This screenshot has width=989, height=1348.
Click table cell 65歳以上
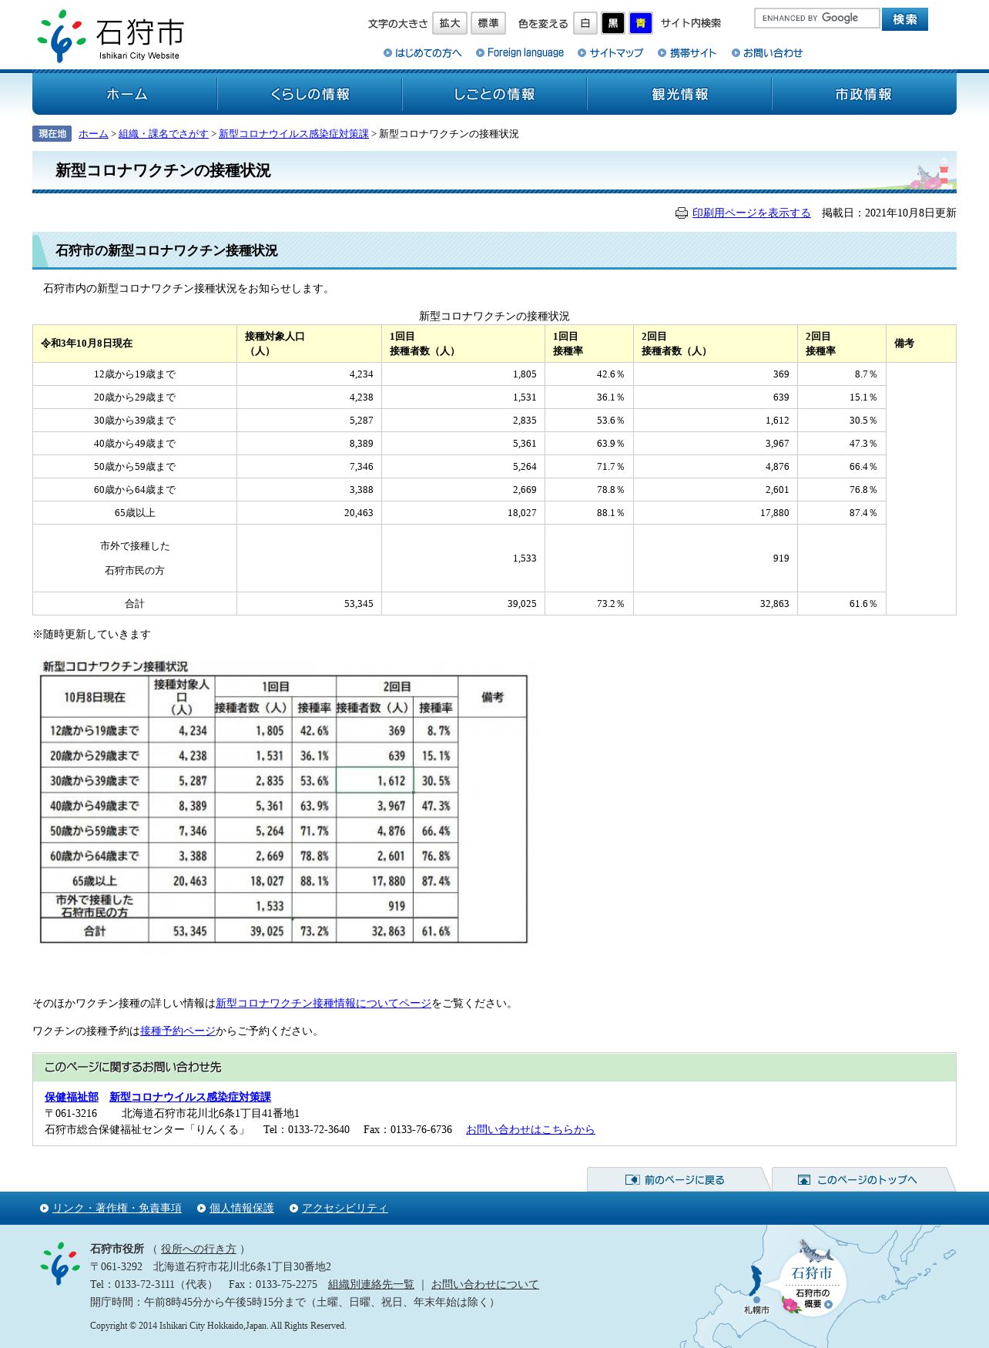point(135,513)
